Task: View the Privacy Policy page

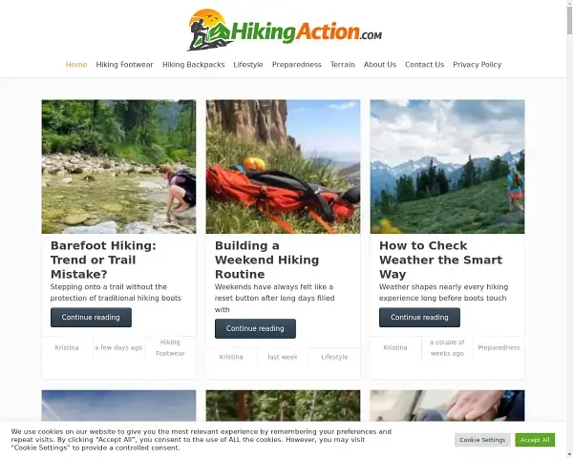Action: [x=477, y=65]
